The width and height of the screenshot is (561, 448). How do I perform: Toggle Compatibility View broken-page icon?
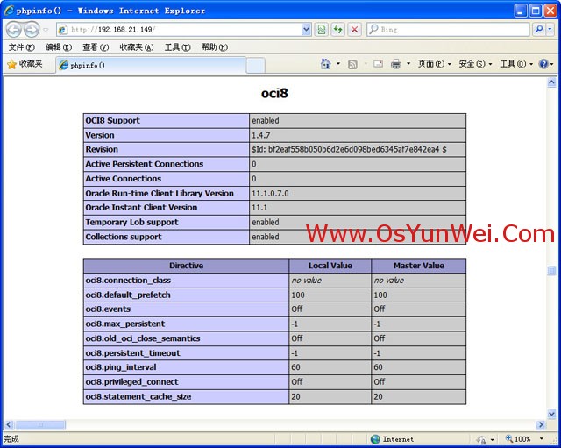[322, 30]
